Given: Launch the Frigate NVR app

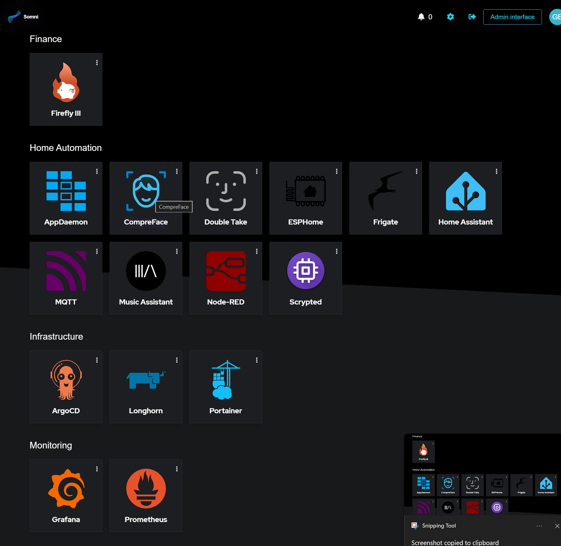Looking at the screenshot, I should [385, 197].
